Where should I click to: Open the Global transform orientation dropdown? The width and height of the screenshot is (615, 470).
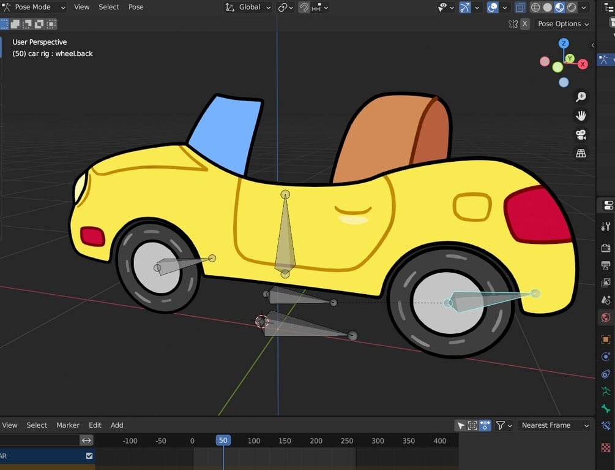[248, 7]
